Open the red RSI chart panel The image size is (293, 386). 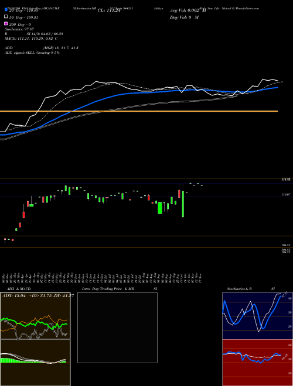[x=258, y=363]
